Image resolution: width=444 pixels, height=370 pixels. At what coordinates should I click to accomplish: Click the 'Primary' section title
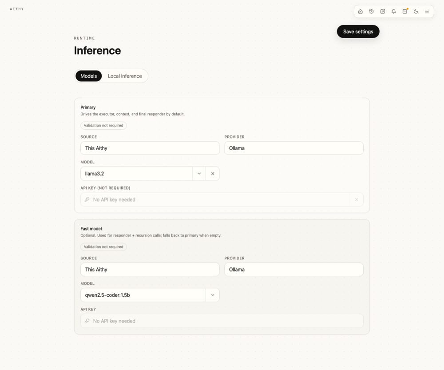(x=88, y=107)
